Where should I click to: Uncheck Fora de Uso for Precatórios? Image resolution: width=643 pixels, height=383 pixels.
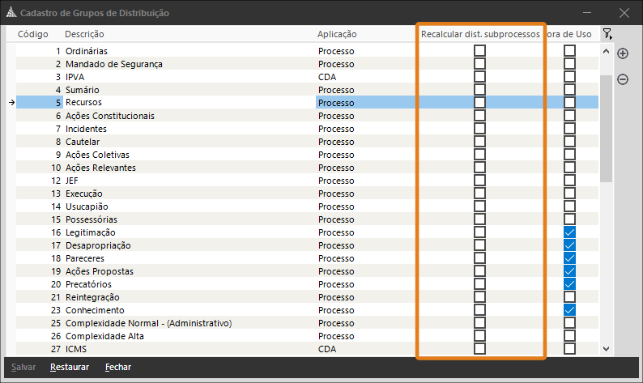point(569,284)
